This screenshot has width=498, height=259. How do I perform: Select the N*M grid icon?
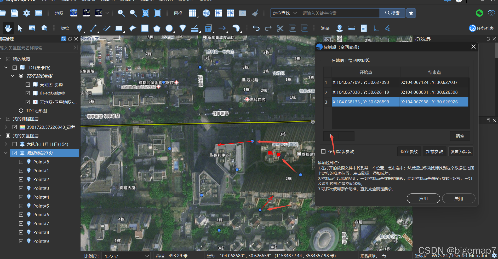(231, 13)
